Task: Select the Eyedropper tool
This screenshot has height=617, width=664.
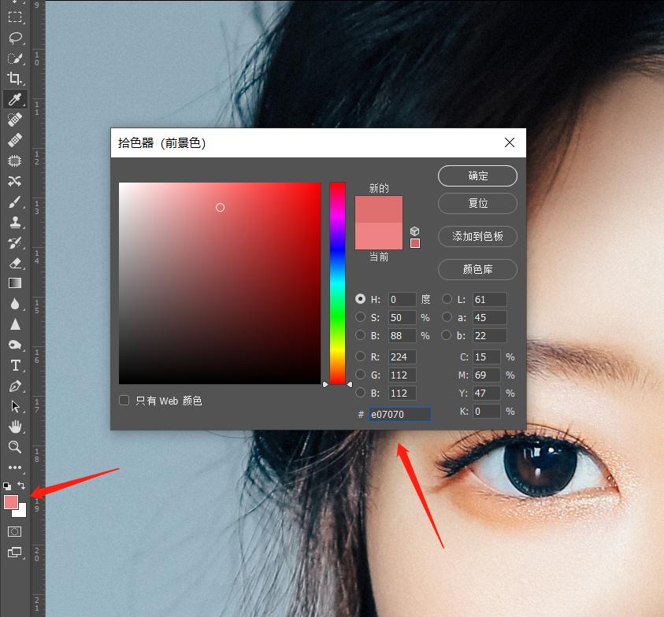Action: click(15, 99)
